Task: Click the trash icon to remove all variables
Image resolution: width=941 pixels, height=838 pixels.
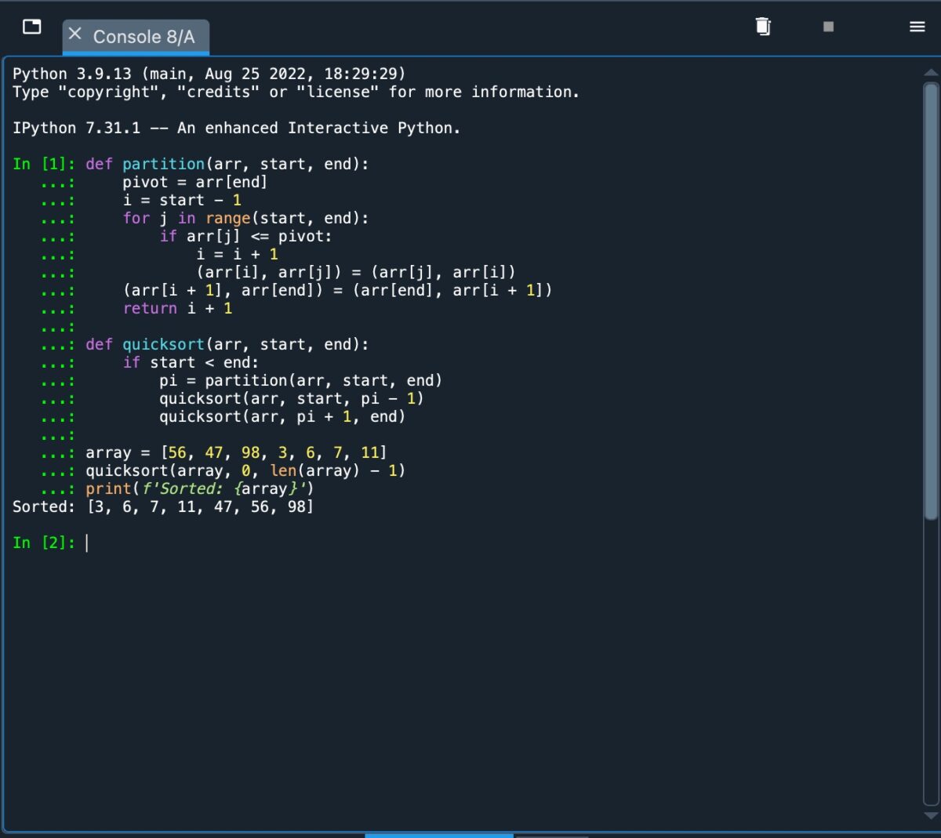Action: click(763, 27)
